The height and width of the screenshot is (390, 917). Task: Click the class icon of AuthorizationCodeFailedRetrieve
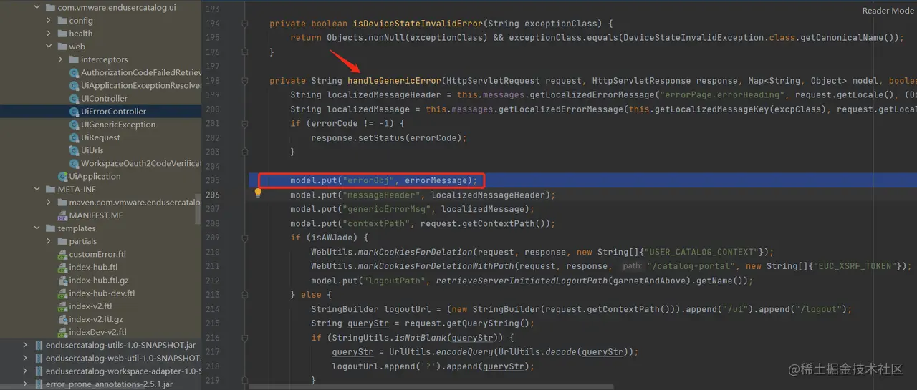(x=75, y=73)
